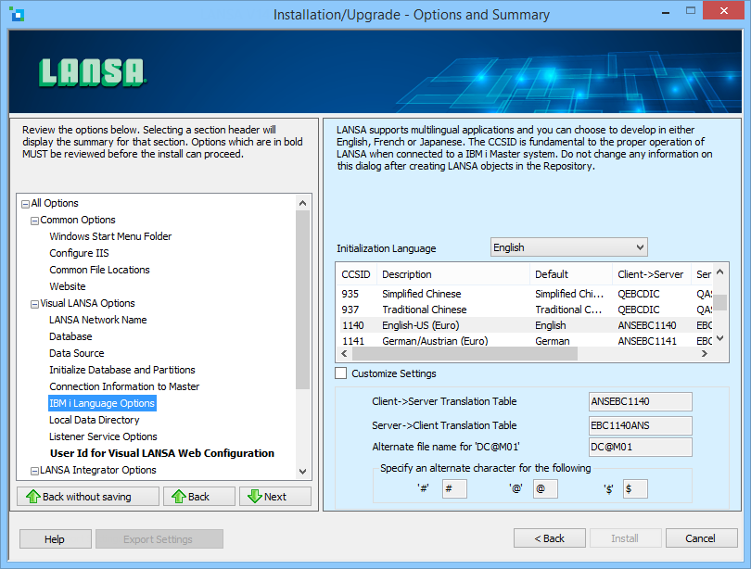The image size is (751, 569).
Task: Click the CCSID table scroll down arrow
Action: (x=719, y=338)
